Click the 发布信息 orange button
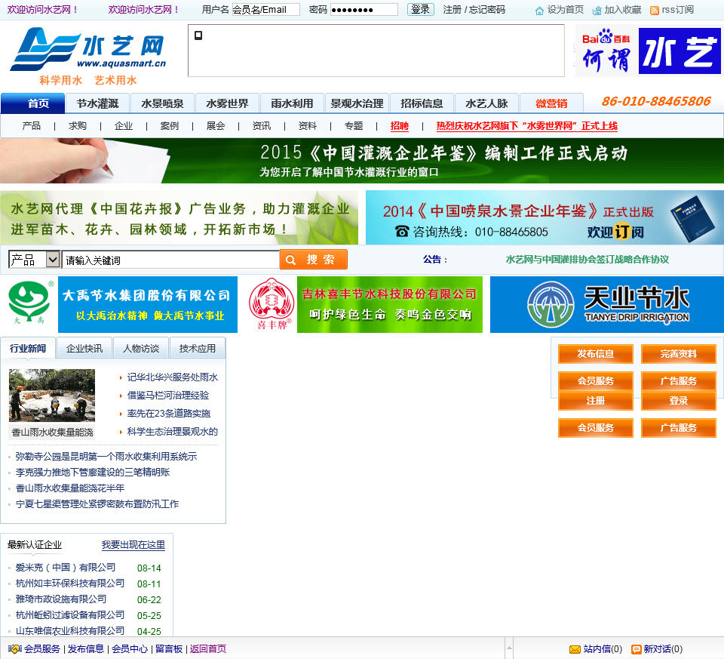The height and width of the screenshot is (659, 724). (596, 354)
